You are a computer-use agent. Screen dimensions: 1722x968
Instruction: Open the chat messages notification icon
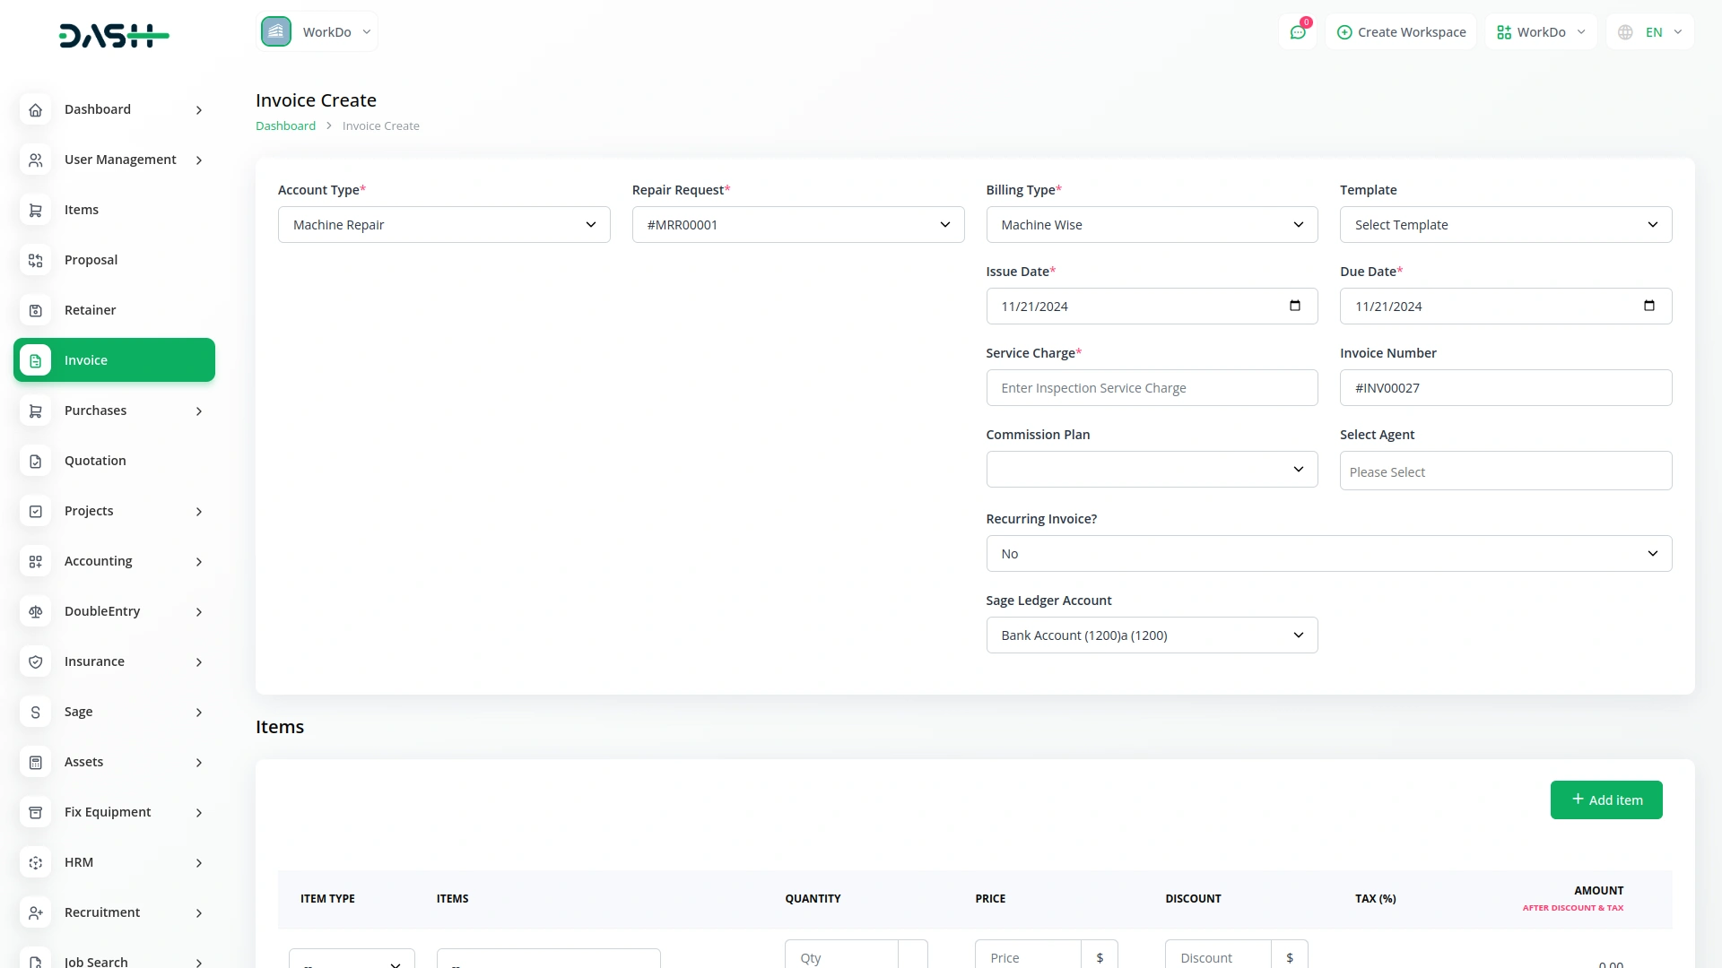point(1298,32)
